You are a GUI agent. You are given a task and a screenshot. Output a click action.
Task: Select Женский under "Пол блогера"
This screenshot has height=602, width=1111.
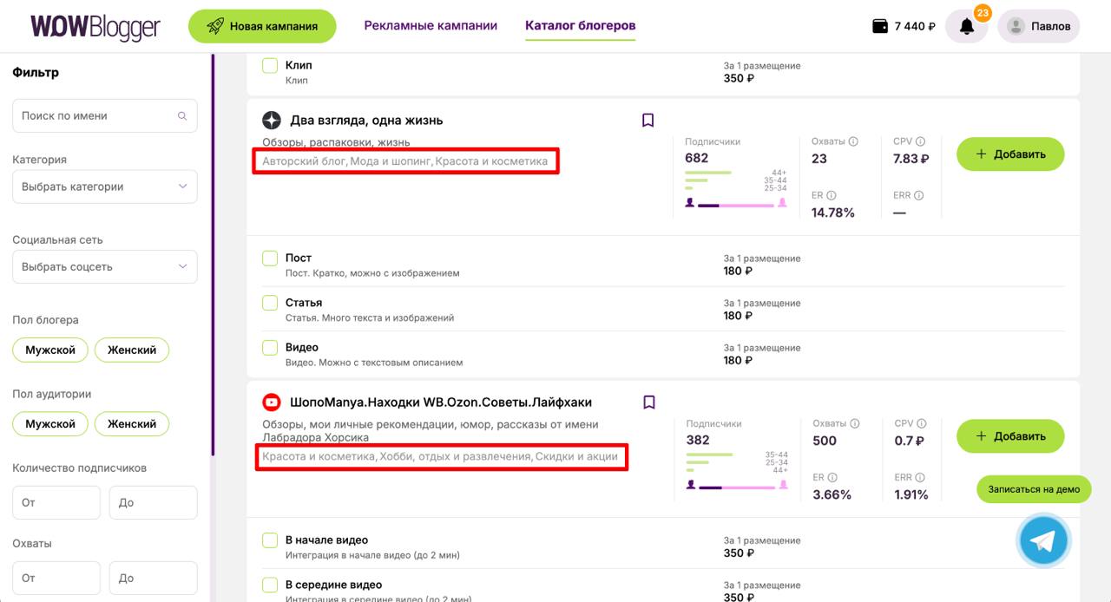tap(132, 350)
